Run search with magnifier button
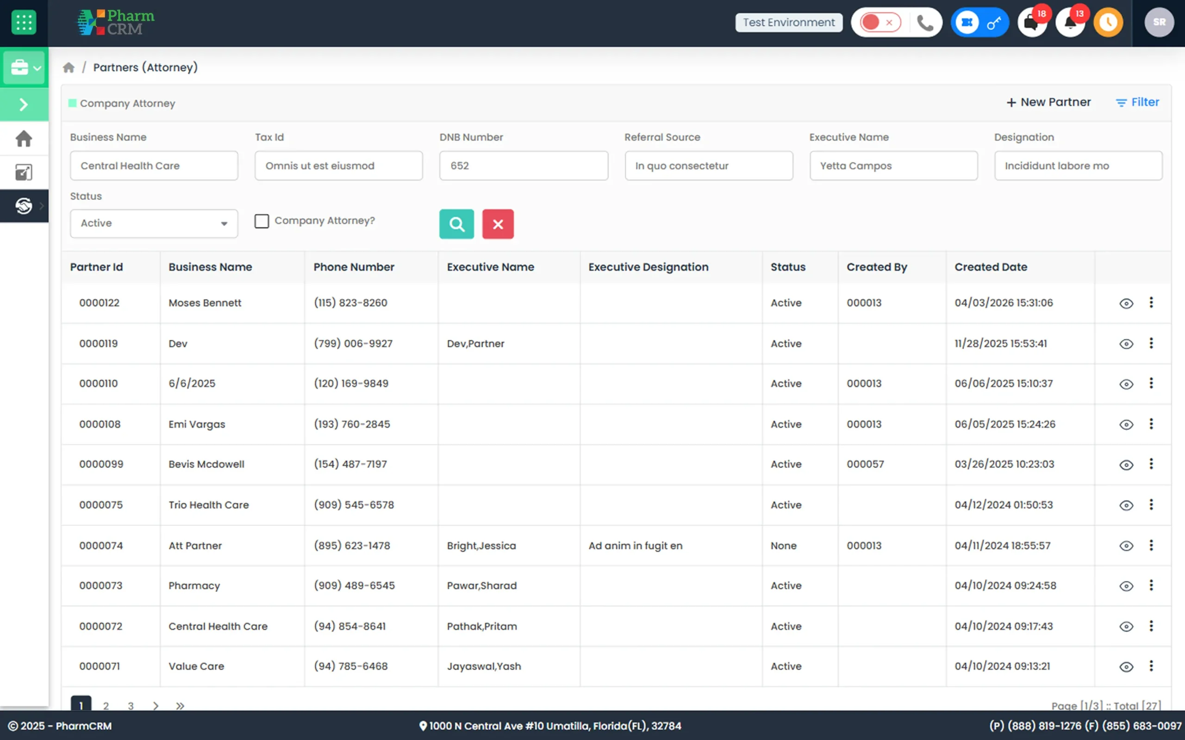Screen dimensions: 1185x740 (456, 224)
